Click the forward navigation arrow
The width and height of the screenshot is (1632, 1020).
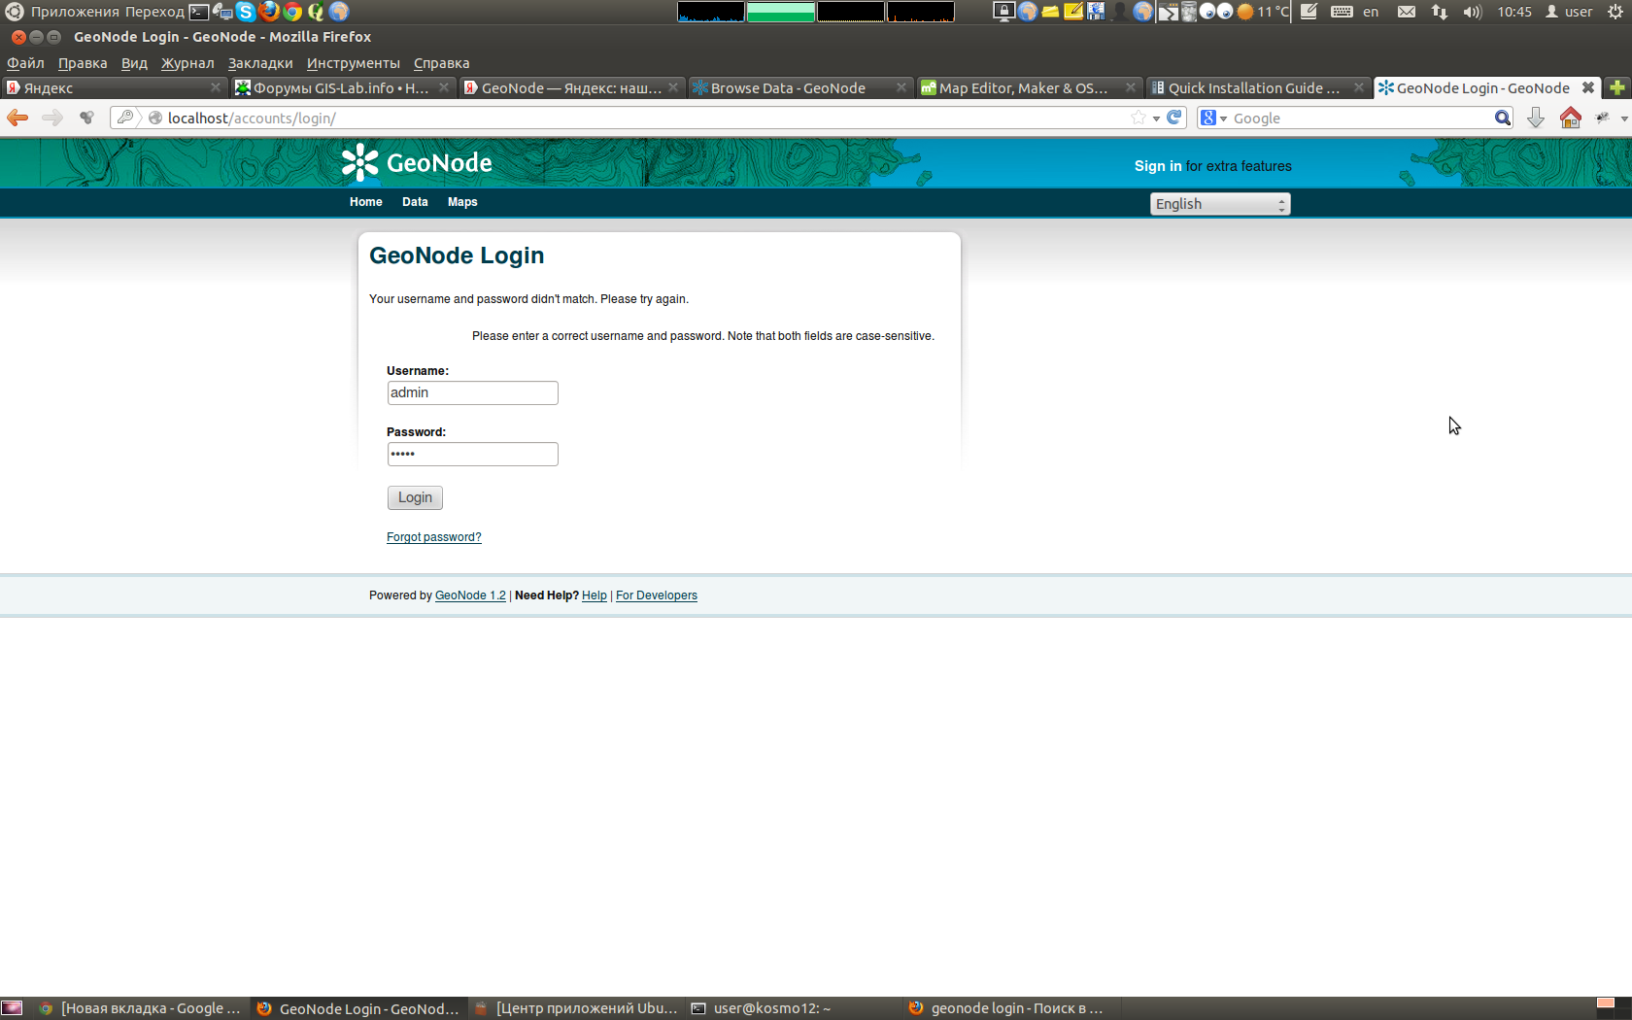(52, 118)
